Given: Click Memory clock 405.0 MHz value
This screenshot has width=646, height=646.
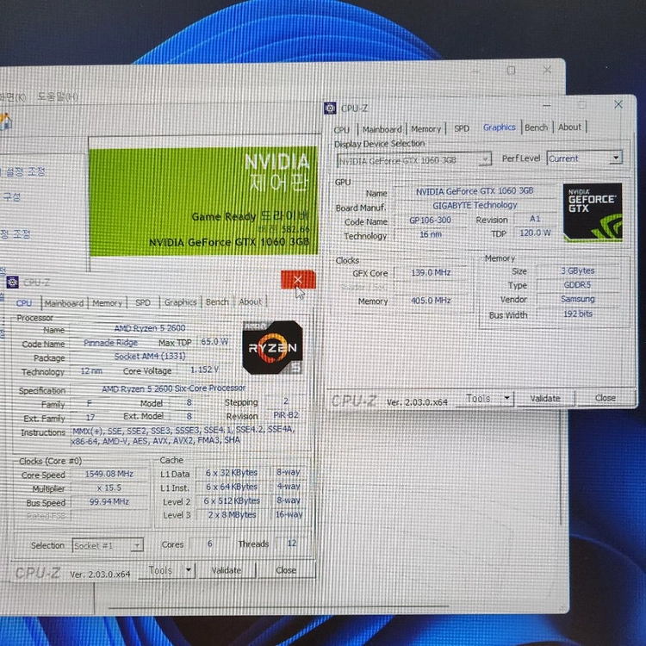Looking at the screenshot, I should 431,301.
